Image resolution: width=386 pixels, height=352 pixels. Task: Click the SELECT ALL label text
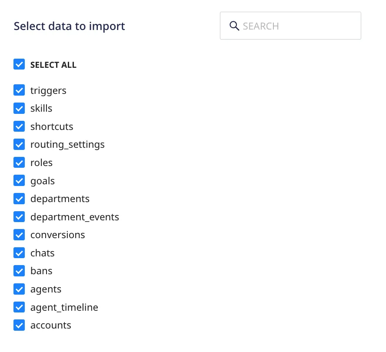[x=53, y=65]
